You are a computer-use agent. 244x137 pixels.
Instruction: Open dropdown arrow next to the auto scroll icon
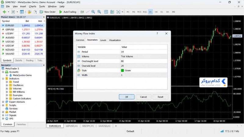123,12
